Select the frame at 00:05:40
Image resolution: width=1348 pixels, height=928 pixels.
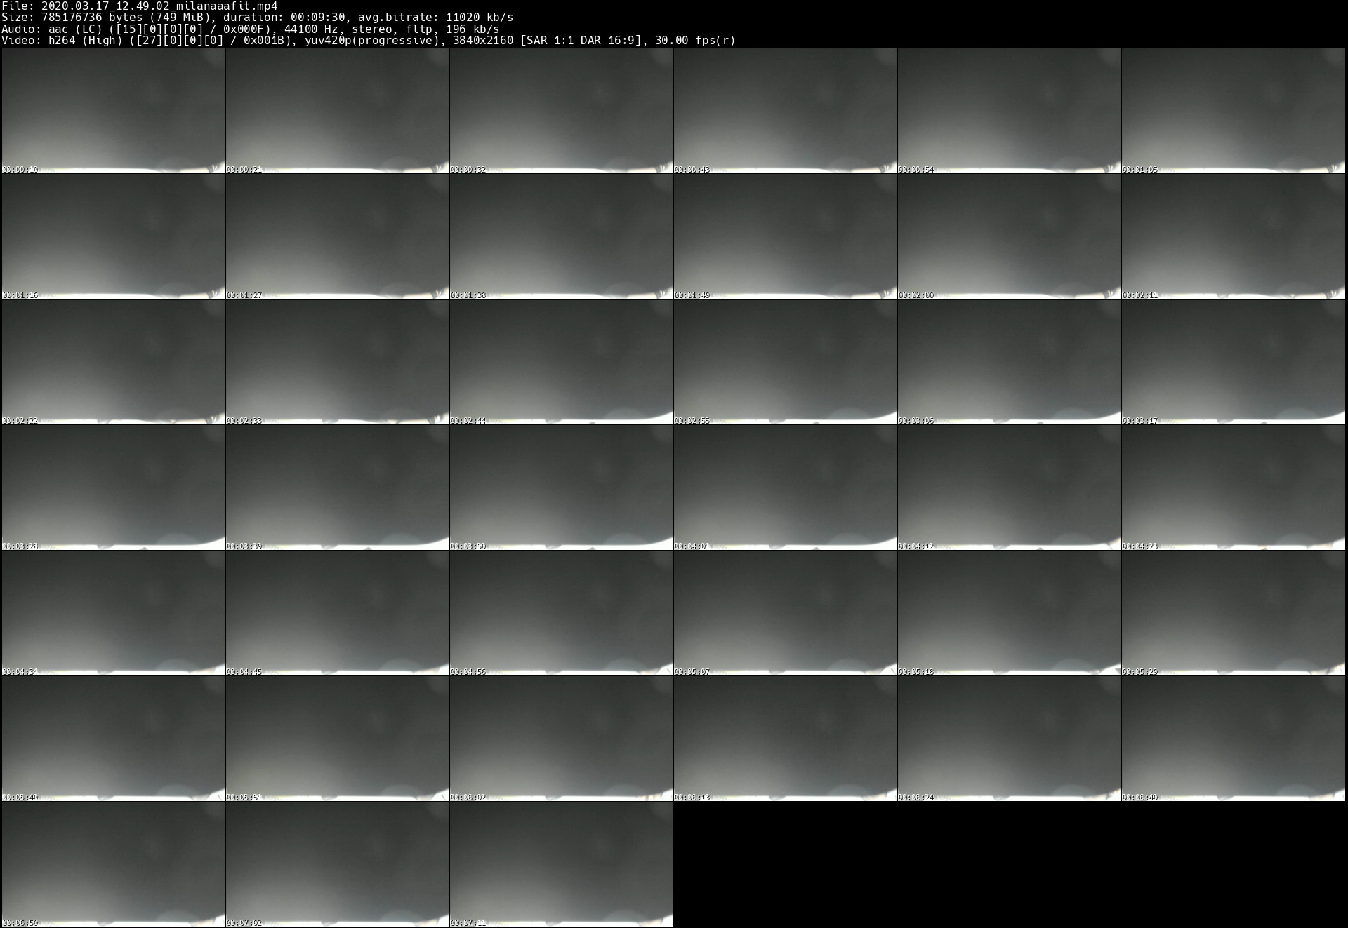point(113,739)
